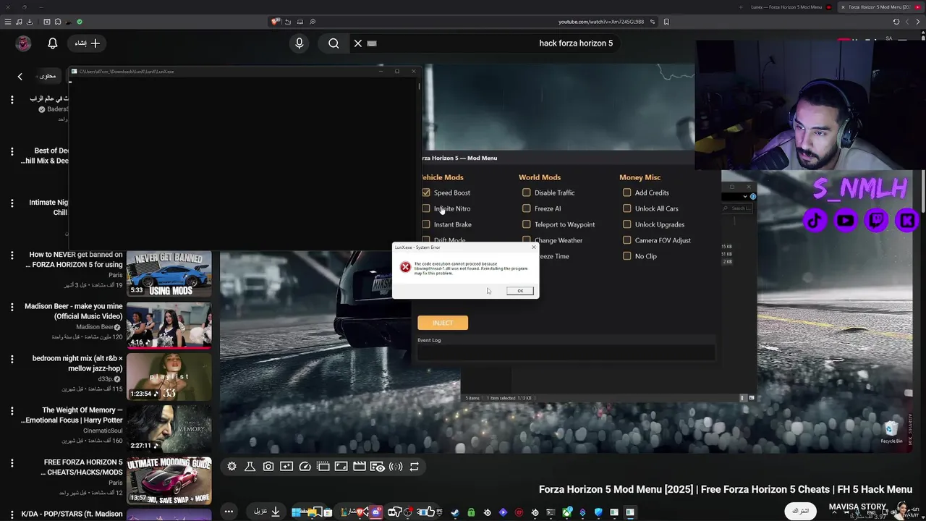Image resolution: width=926 pixels, height=521 pixels.
Task: Enable the Change Weather checkbox
Action: 527,240
